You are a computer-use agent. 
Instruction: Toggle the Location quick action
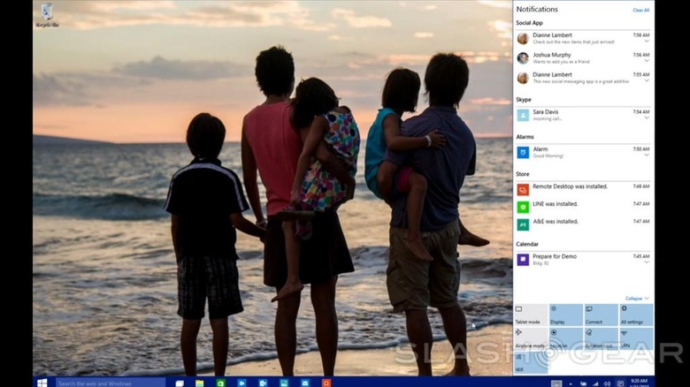click(566, 338)
